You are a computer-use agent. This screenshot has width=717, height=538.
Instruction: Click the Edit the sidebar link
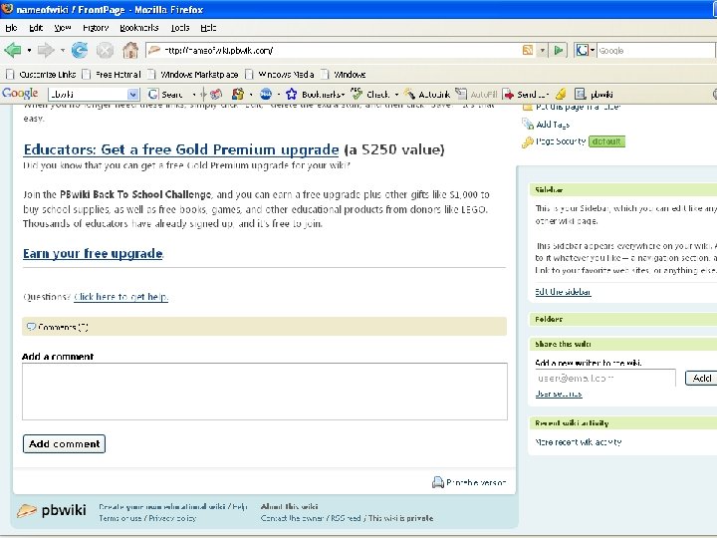(x=563, y=292)
